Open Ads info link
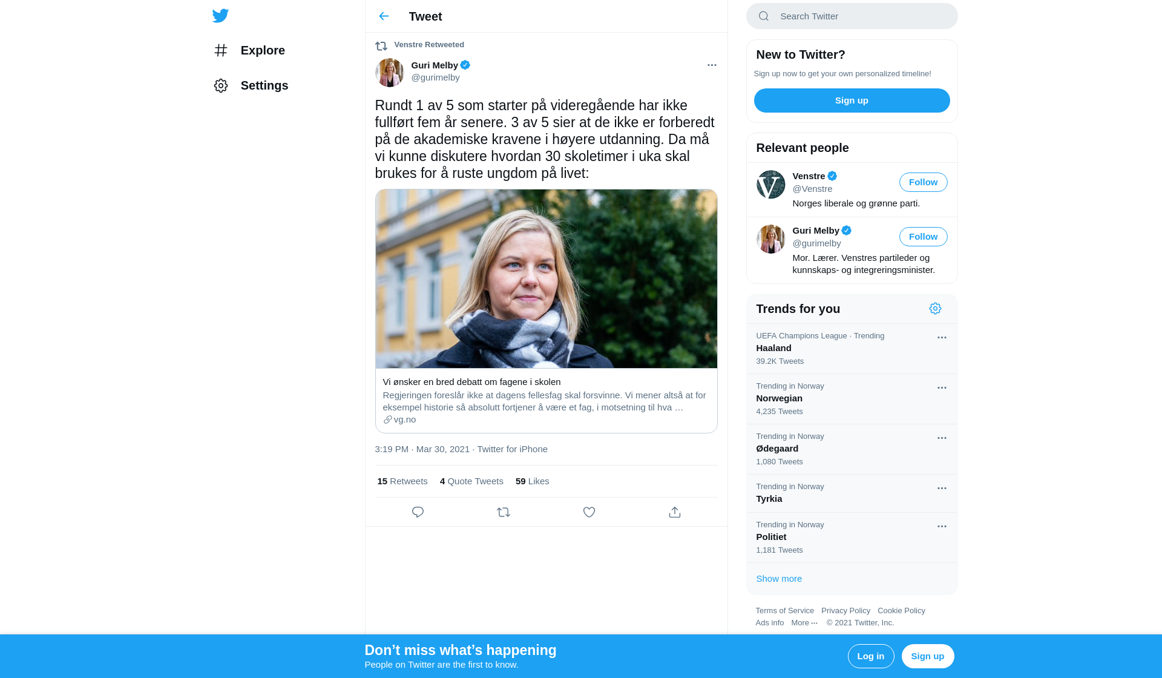 point(769,623)
